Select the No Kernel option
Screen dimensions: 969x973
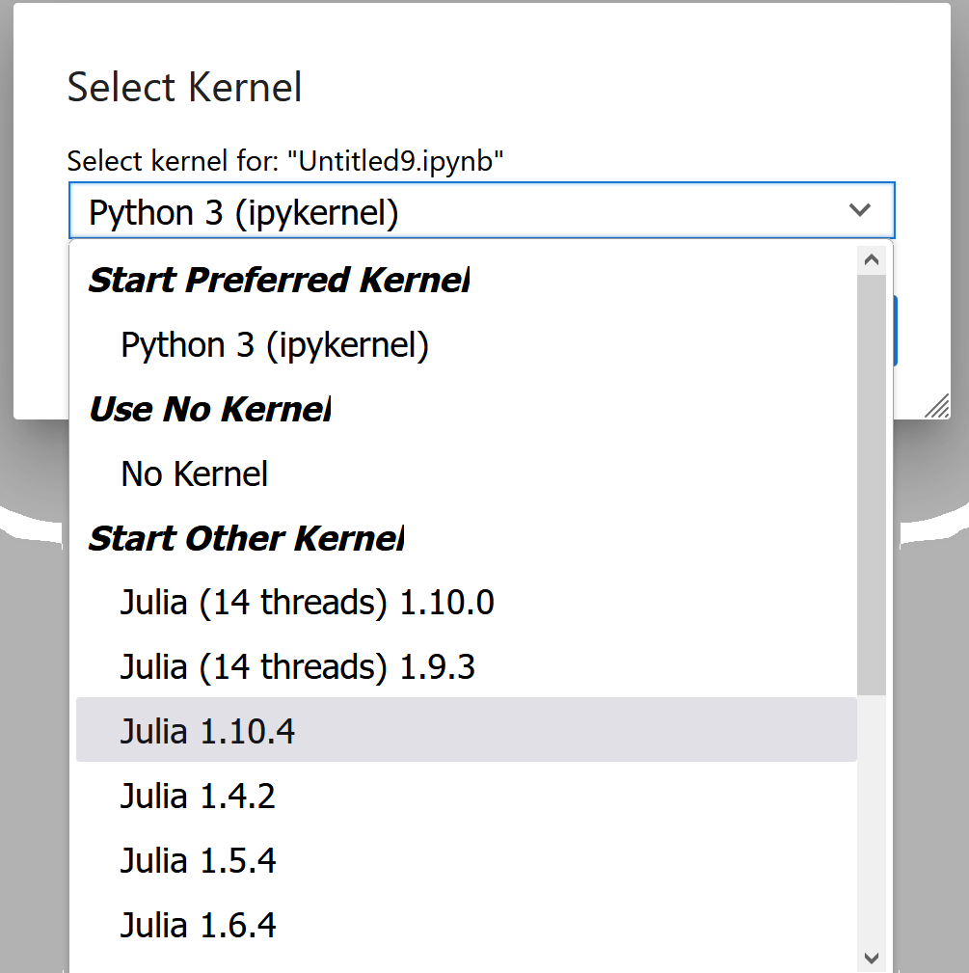coord(194,473)
